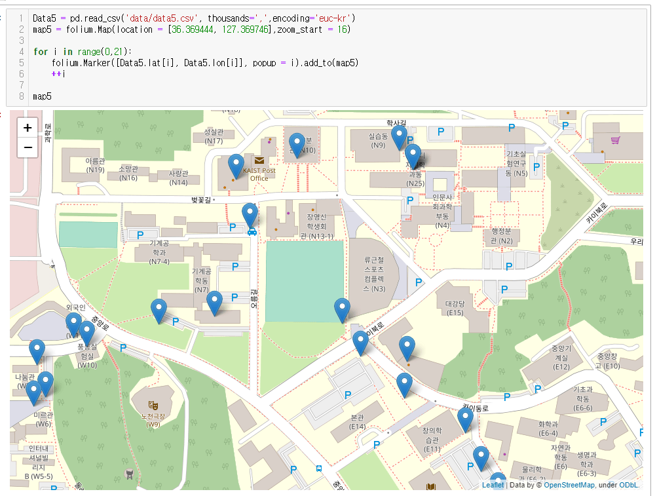This screenshot has width=657, height=496.
Task: Click the blue taxi stand icon
Action: (252, 231)
